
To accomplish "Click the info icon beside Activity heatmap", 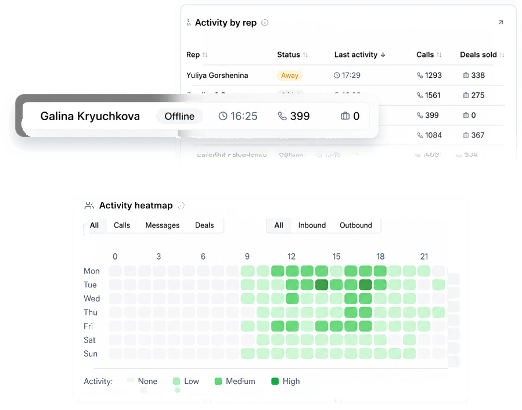I will point(181,206).
